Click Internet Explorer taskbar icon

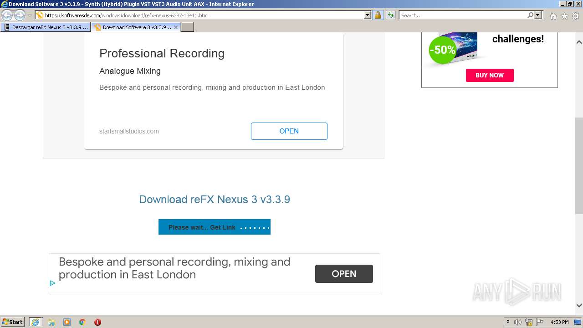(35, 322)
